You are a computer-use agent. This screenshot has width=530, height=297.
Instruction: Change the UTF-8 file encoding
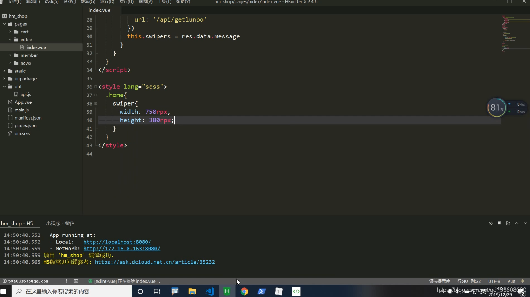(494, 281)
